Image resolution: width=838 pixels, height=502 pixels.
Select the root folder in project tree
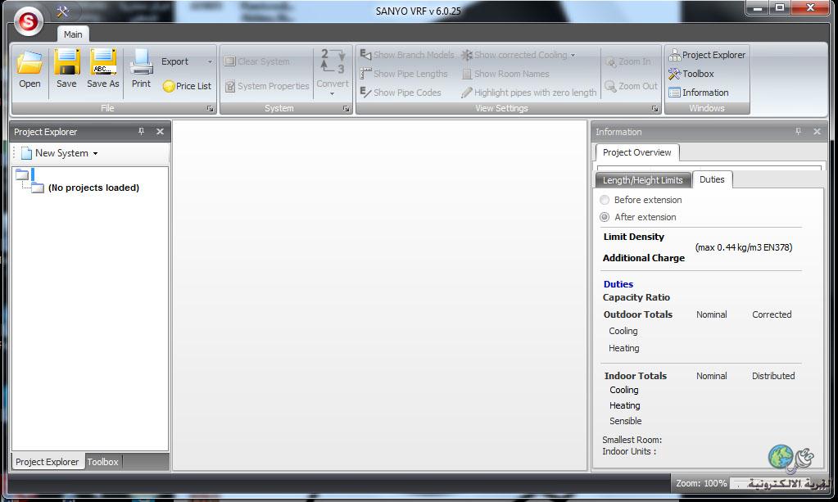point(22,174)
